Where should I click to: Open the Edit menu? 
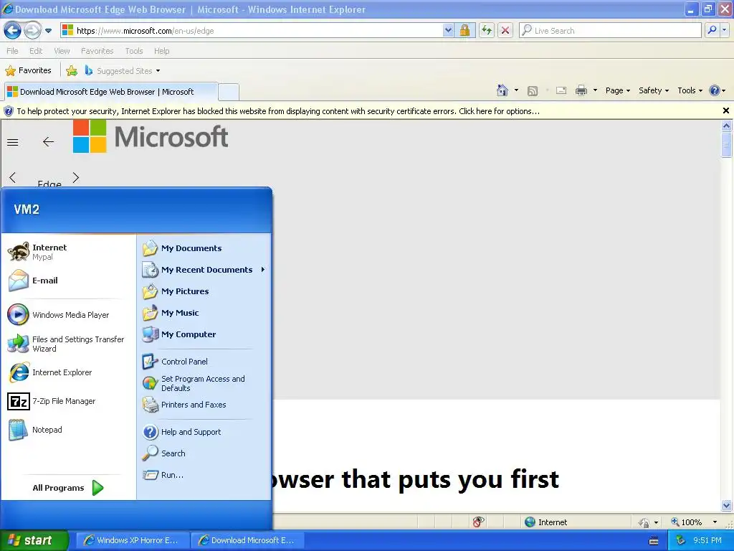click(x=36, y=51)
